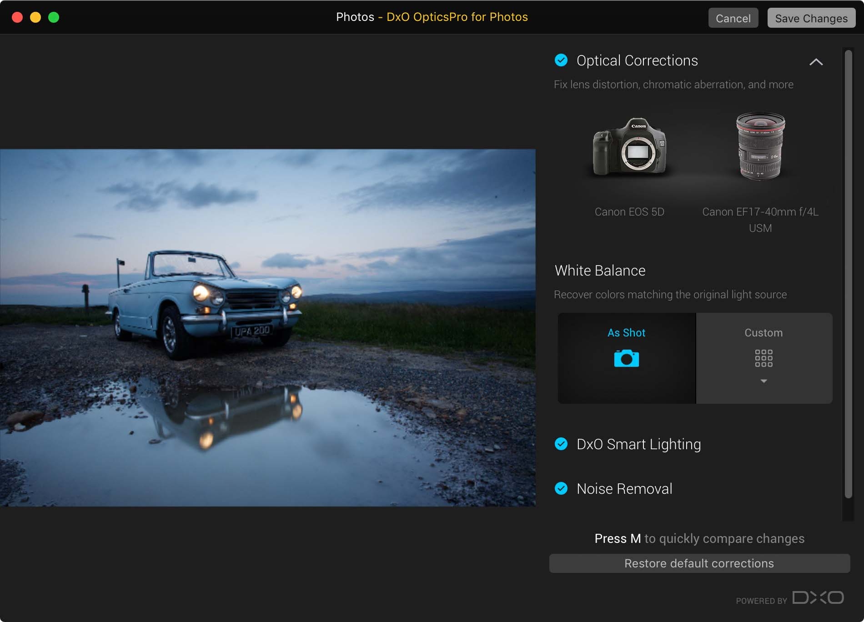Click Save Changes button
The image size is (864, 622).
click(811, 18)
